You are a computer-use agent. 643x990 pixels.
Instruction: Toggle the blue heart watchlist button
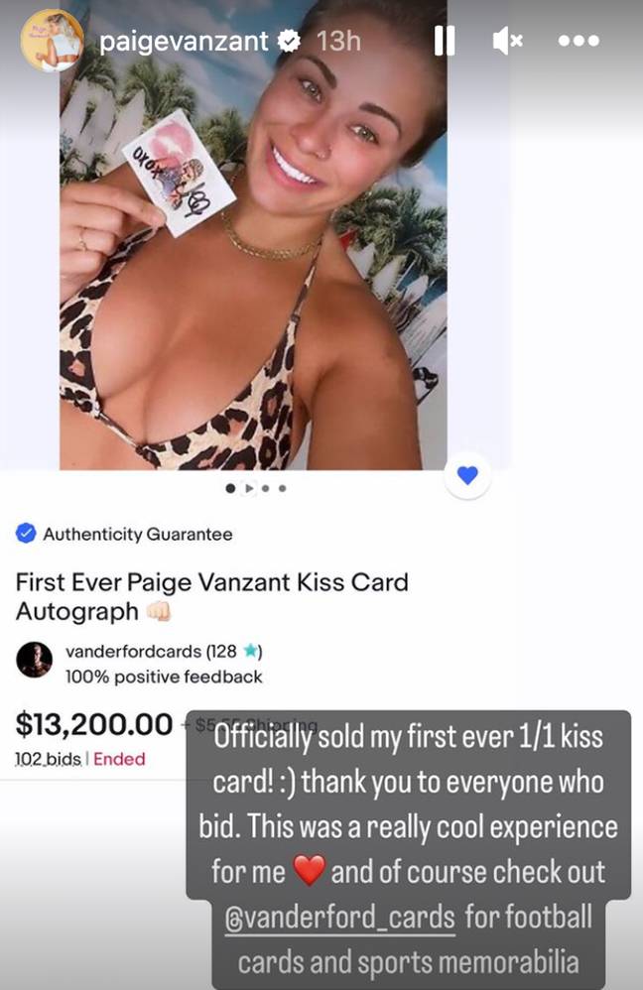pyautogui.click(x=467, y=475)
